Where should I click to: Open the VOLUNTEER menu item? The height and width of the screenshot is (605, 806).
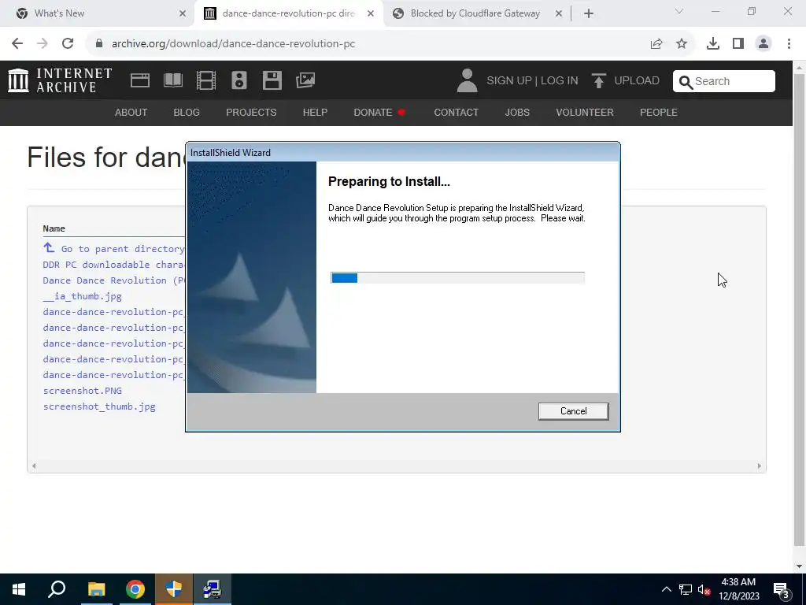point(585,112)
